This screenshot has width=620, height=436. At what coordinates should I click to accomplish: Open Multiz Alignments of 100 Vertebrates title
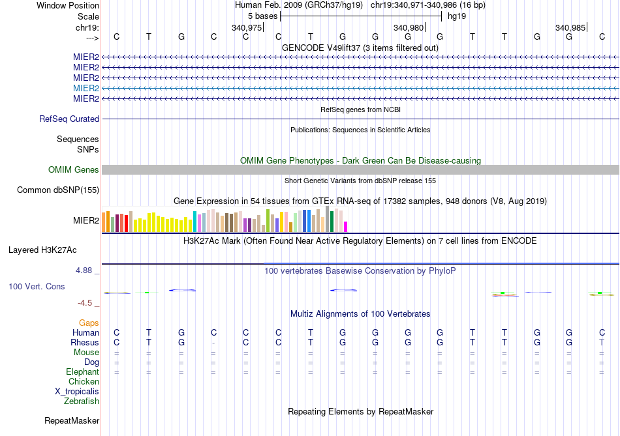tap(360, 314)
